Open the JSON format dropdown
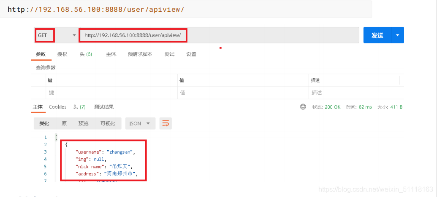Viewport: 437px width, 197px height. (x=140, y=124)
